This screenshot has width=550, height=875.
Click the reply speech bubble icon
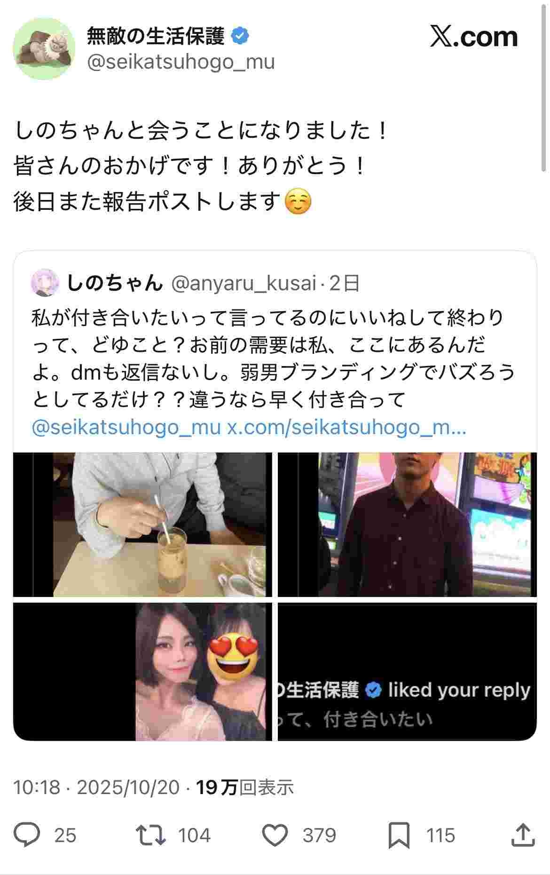[27, 835]
